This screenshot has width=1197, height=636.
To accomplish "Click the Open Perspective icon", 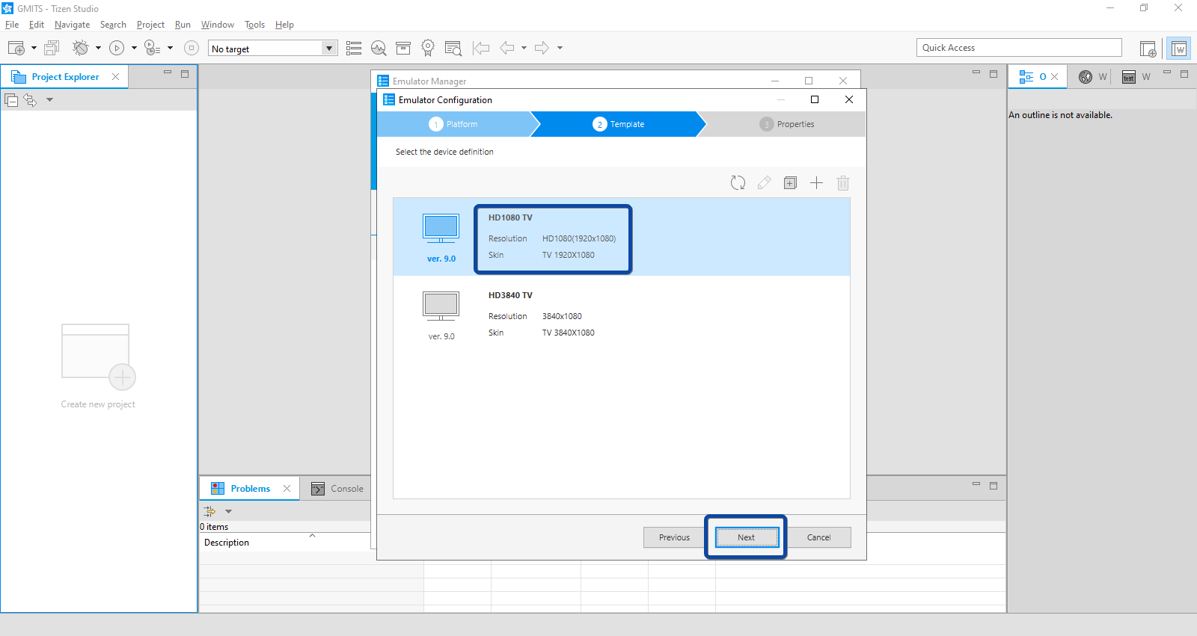I will tap(1148, 49).
